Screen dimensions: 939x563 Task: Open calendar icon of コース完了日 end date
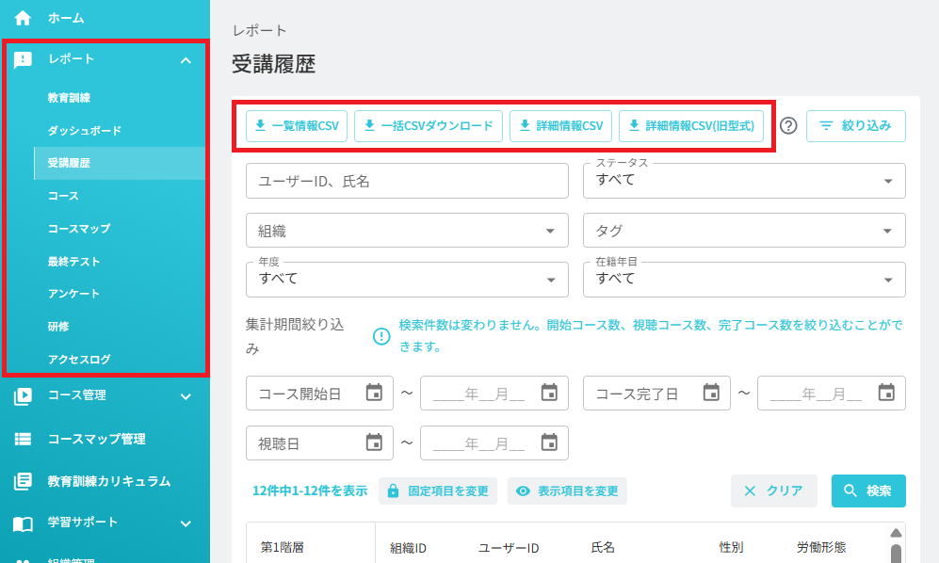point(886,393)
